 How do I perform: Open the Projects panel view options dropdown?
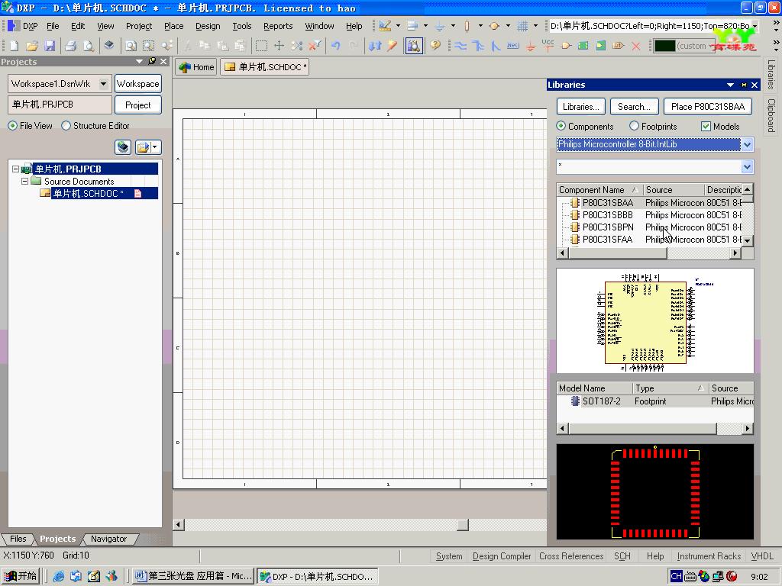pos(139,61)
